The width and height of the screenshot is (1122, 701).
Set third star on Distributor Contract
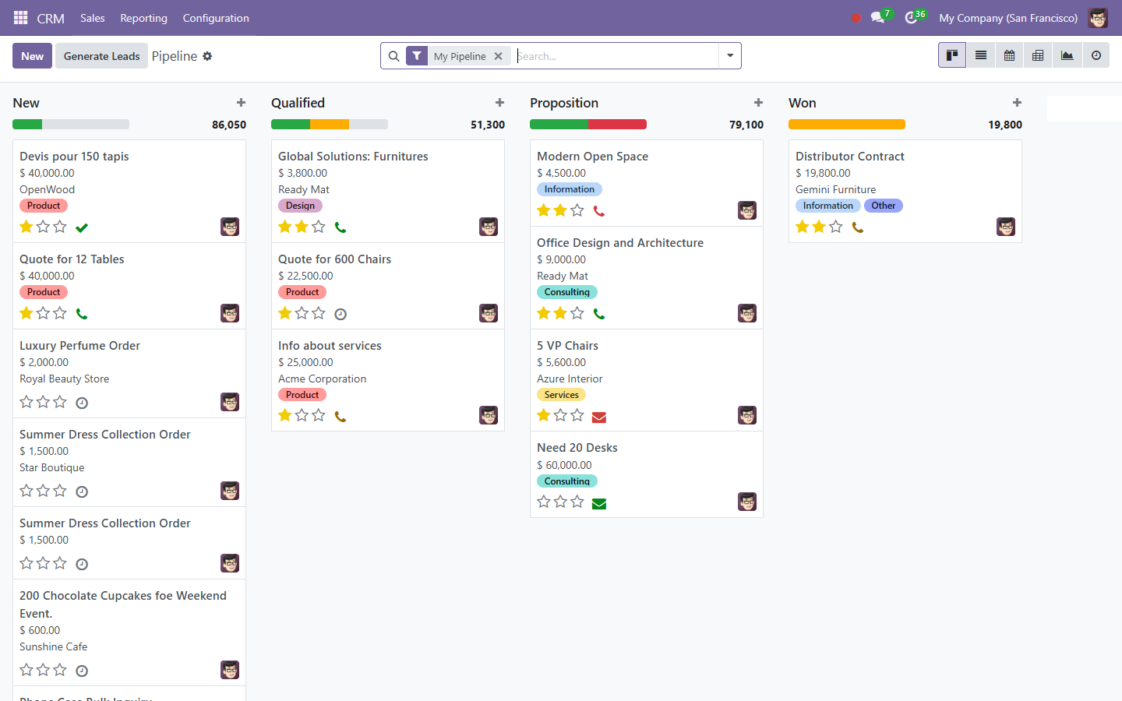pos(836,227)
